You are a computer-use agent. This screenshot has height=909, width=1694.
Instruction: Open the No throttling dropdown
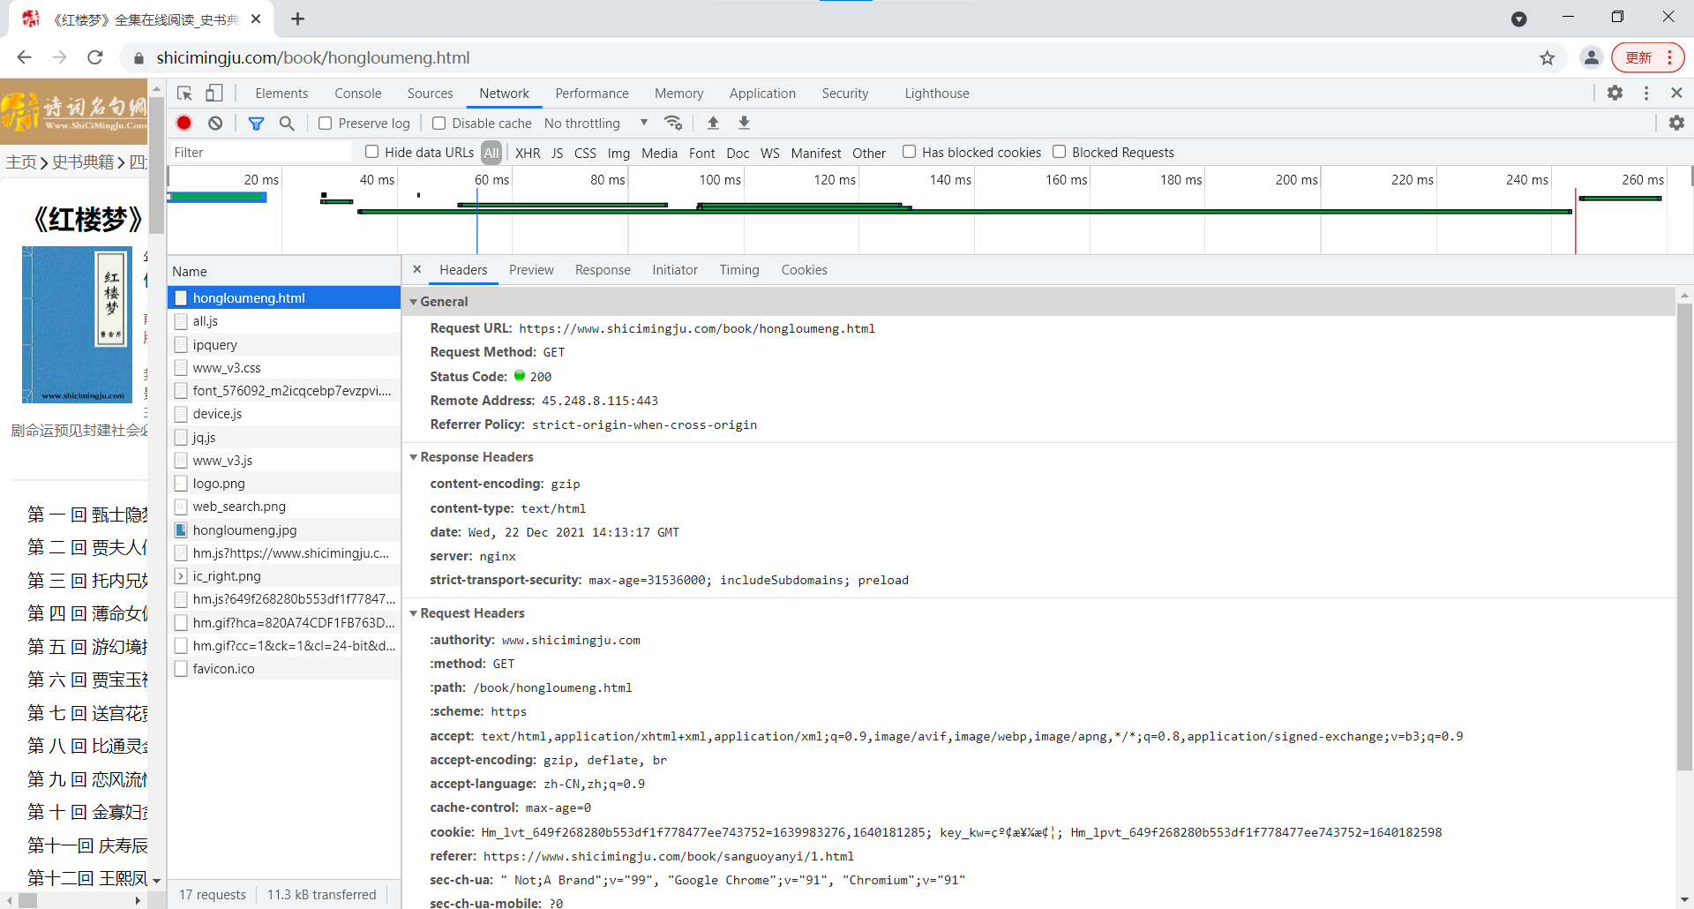[596, 124]
